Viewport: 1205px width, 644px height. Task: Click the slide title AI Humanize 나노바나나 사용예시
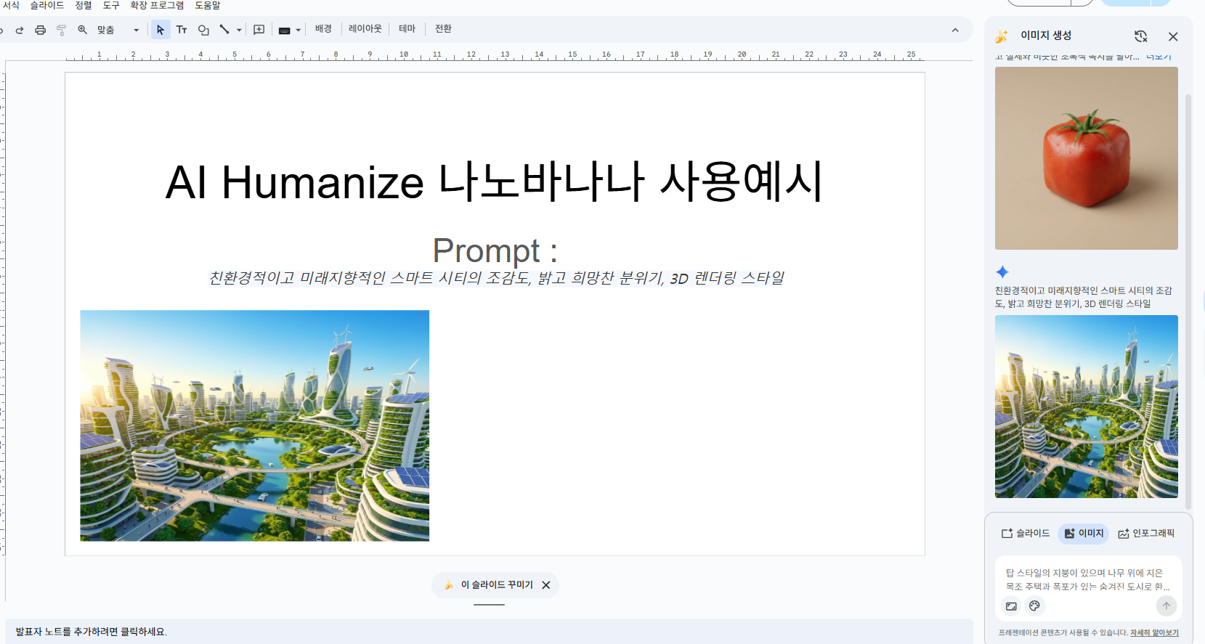[494, 182]
